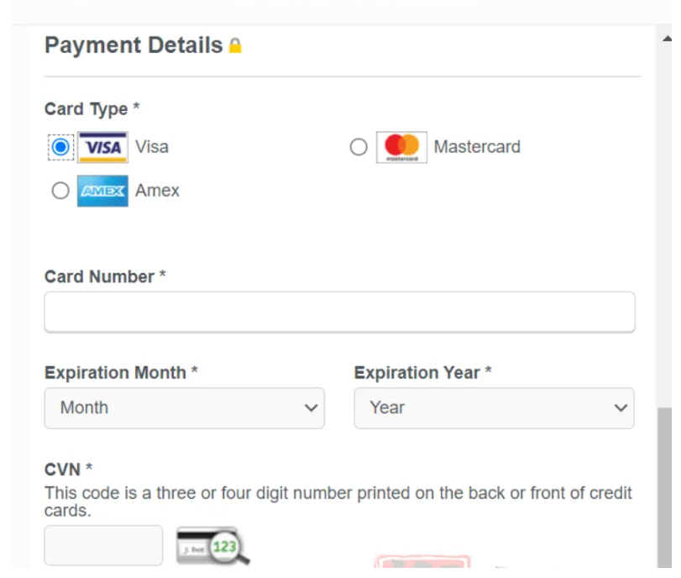Click the Mastercard logo image
This screenshot has width=681, height=578.
tap(401, 147)
